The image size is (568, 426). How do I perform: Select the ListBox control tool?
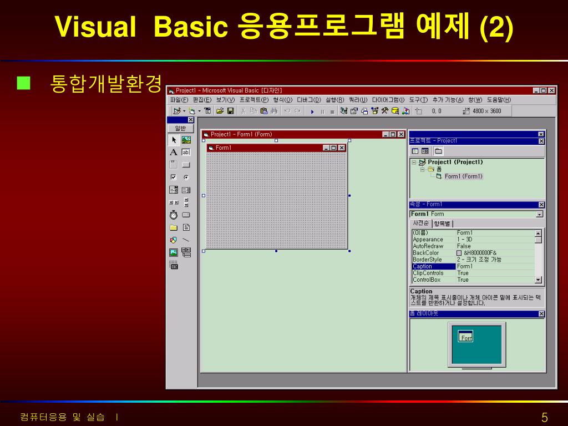[186, 190]
